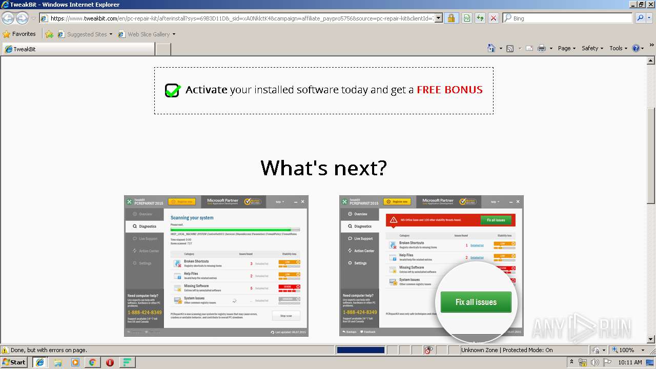Click the Compatibility View icon
656x369 pixels.
(x=466, y=18)
